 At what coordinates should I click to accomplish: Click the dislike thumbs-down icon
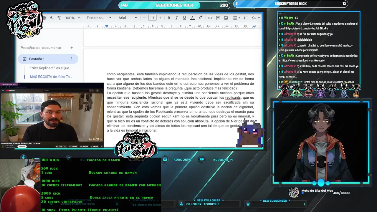click(x=65, y=146)
